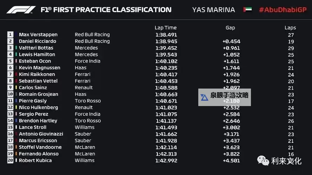Screen dimensions: 312x175
Task: Click Fernando Alonso's name
Action: [x=39, y=154]
